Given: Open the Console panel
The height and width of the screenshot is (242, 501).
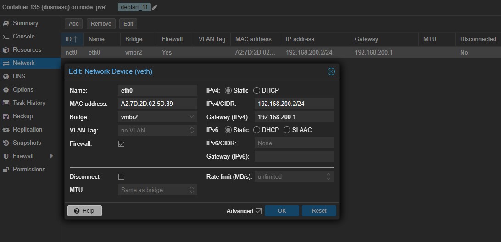Looking at the screenshot, I should click(23, 37).
